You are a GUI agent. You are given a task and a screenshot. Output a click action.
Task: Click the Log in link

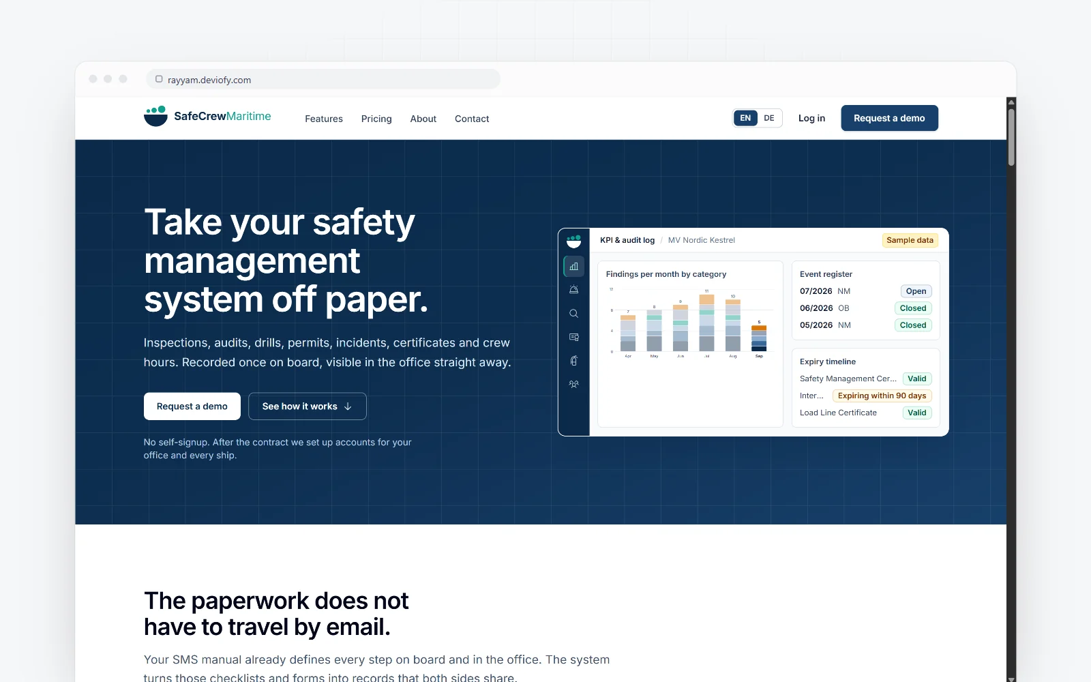pos(811,118)
